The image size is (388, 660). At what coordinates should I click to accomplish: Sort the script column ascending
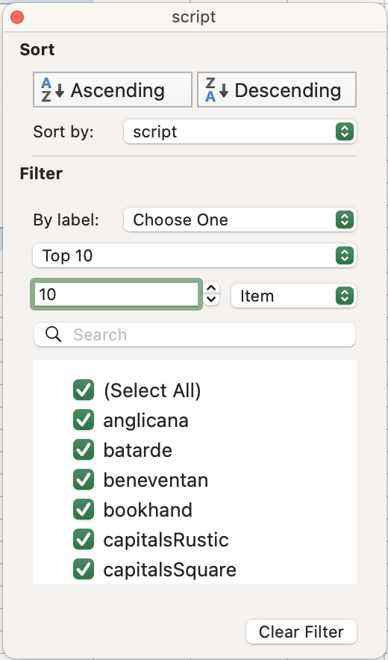[x=113, y=90]
